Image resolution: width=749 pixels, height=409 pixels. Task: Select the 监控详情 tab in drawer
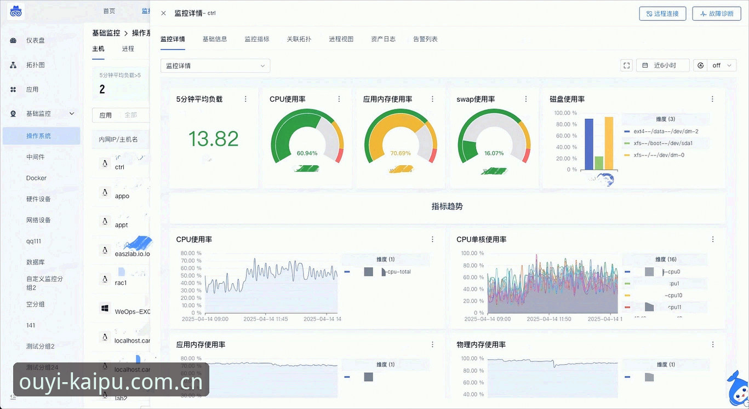click(173, 39)
